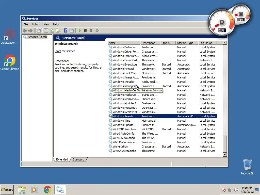
Task: Select the Windows Font Cac... service
Action: pyautogui.click(x=162, y=73)
